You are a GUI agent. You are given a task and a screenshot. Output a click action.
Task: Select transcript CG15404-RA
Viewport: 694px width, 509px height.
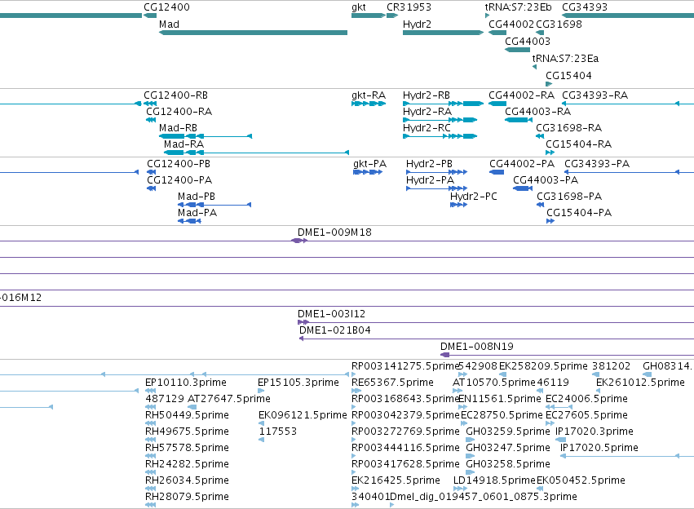pyautogui.click(x=550, y=153)
